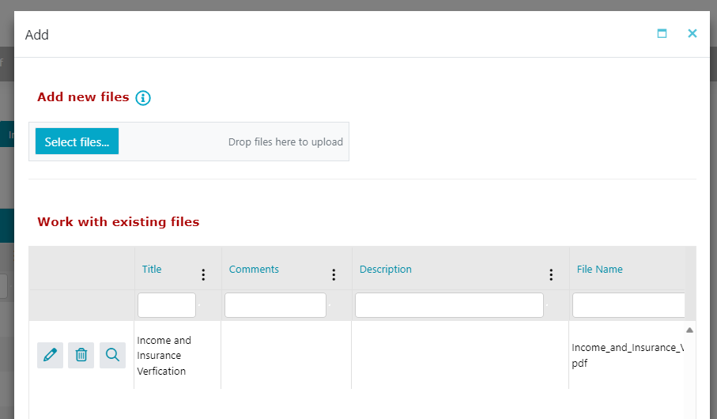Image resolution: width=717 pixels, height=419 pixels.
Task: Maximize the Add dialog
Action: tap(662, 34)
